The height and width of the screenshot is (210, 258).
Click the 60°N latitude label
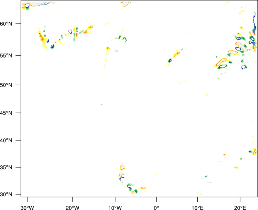coord(6,24)
